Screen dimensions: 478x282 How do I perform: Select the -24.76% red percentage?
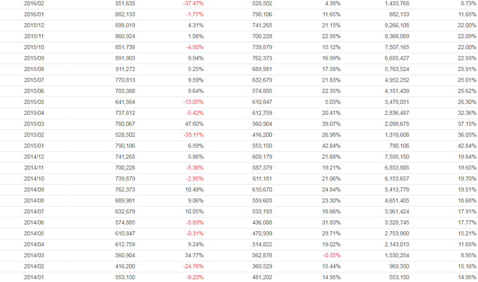pos(193,267)
